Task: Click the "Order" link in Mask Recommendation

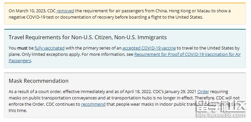Action: (x=203, y=92)
